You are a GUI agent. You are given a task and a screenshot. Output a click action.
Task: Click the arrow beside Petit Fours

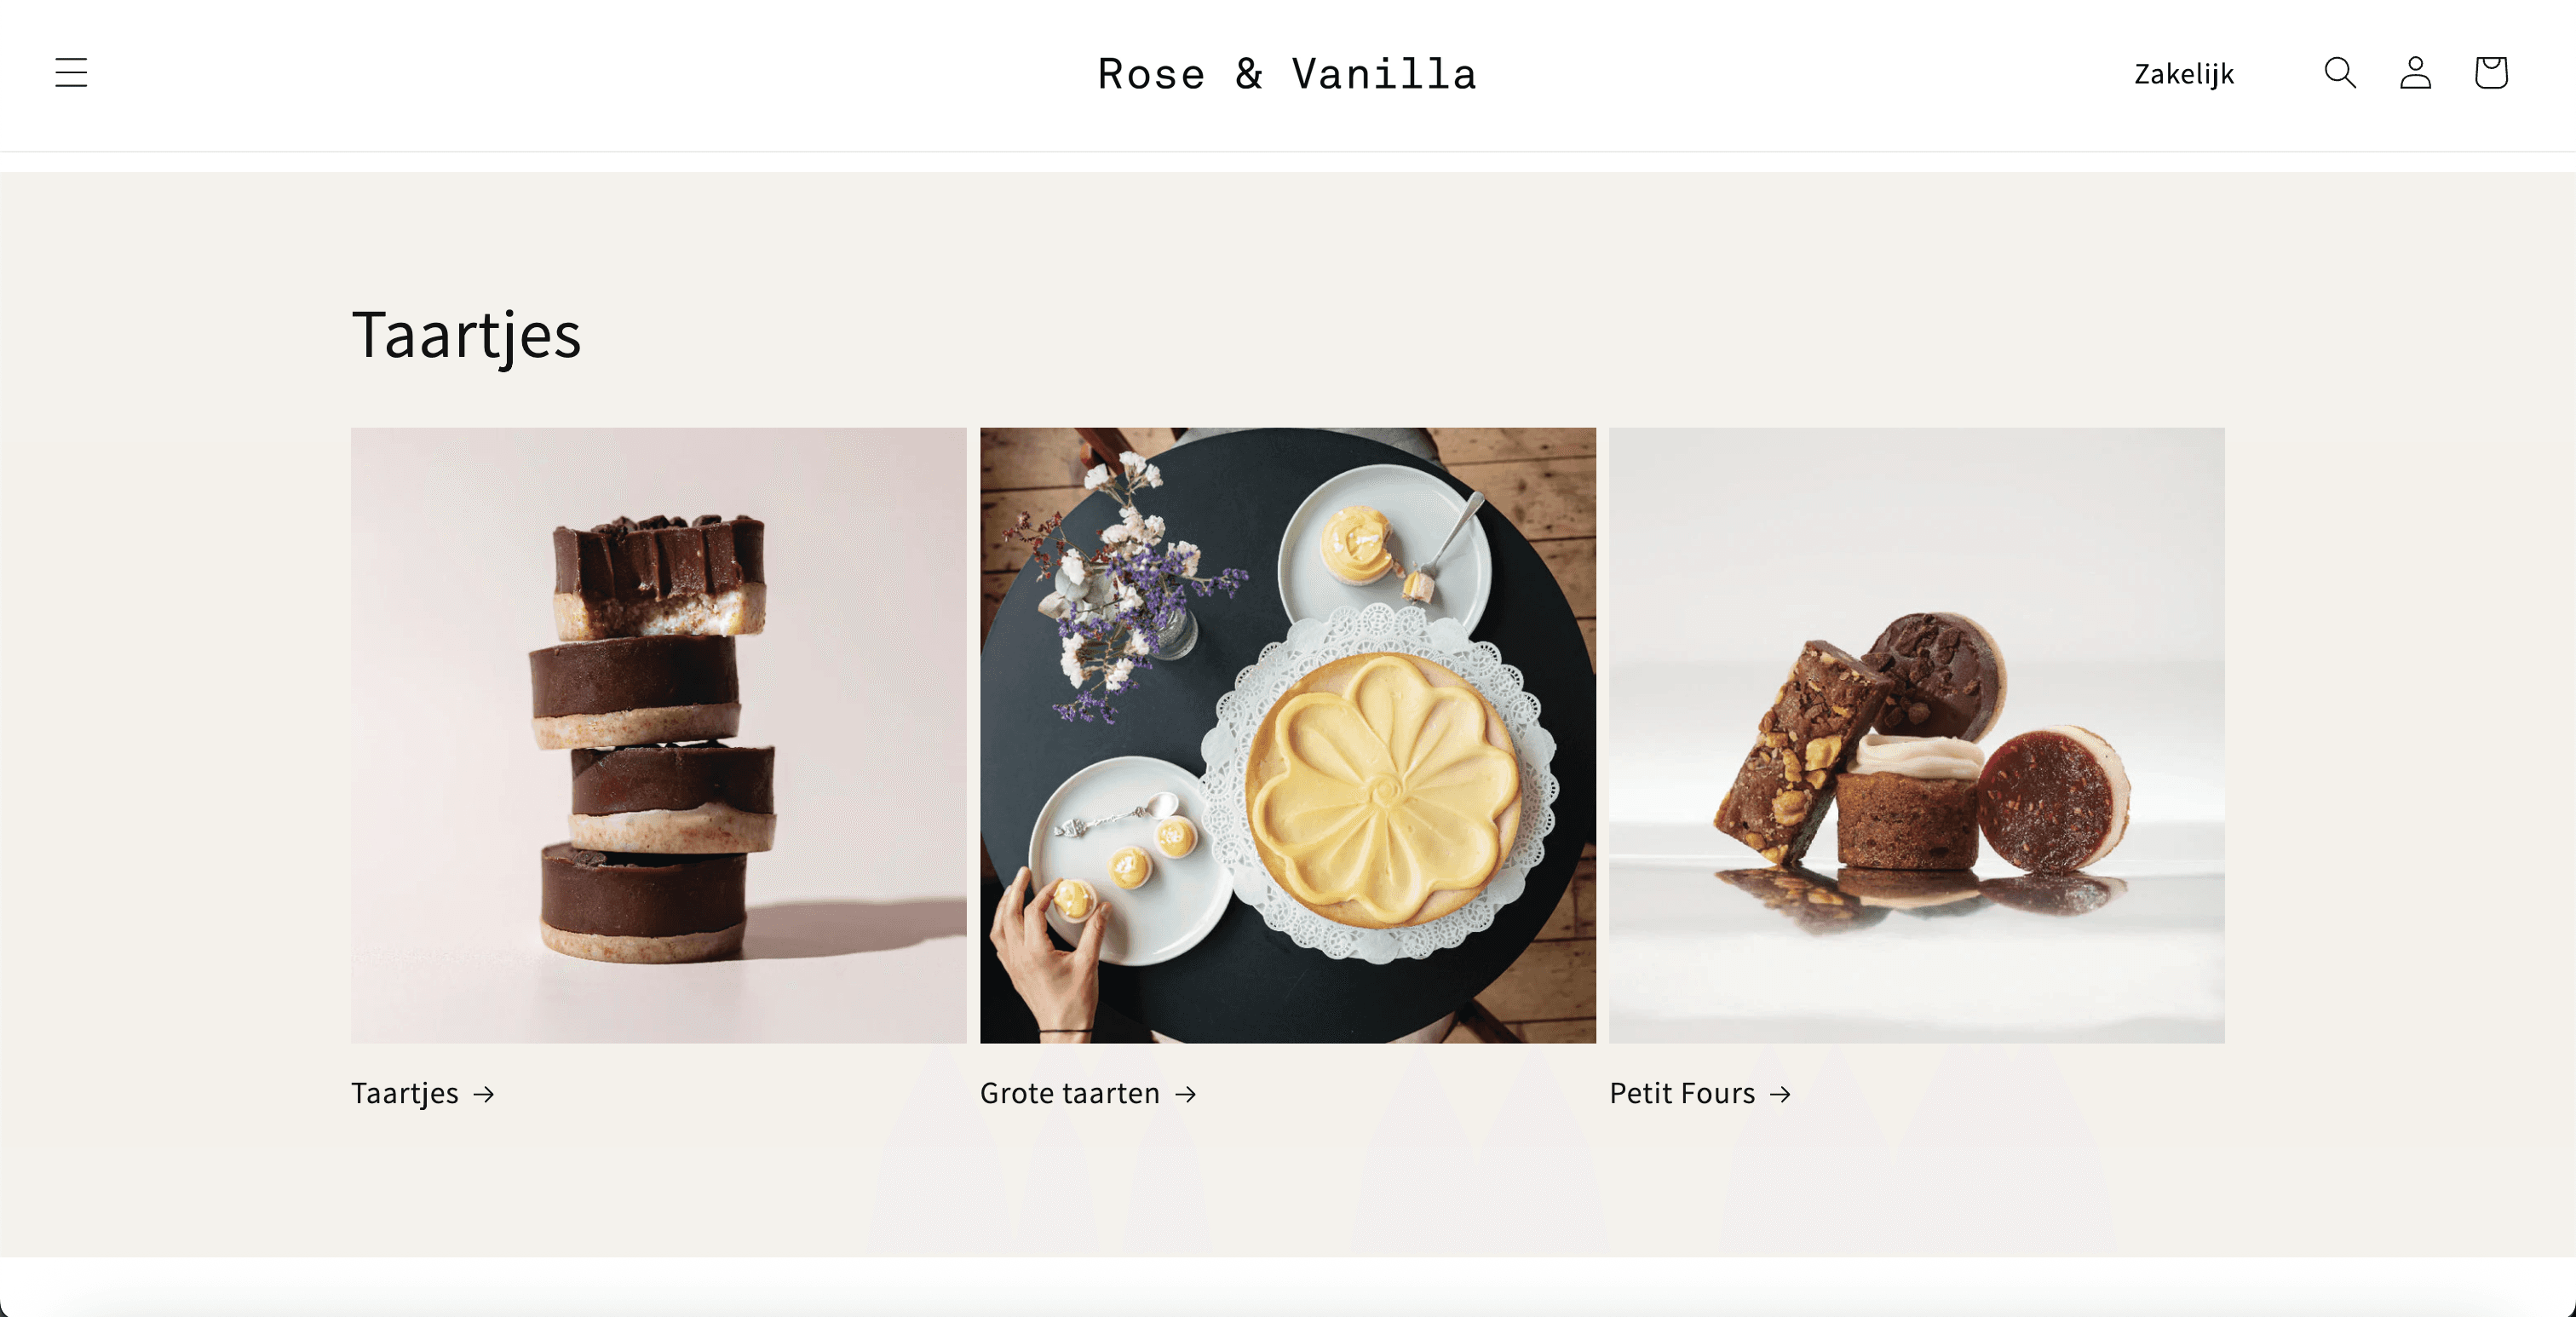pos(1780,1094)
